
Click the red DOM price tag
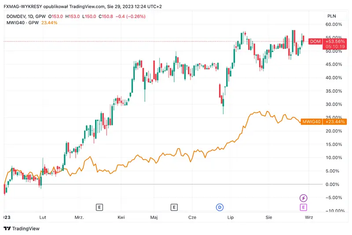pyautogui.click(x=315, y=41)
